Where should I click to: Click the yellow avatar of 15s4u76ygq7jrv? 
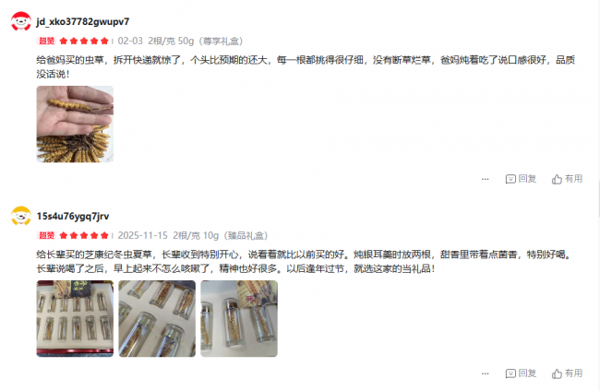(20, 216)
